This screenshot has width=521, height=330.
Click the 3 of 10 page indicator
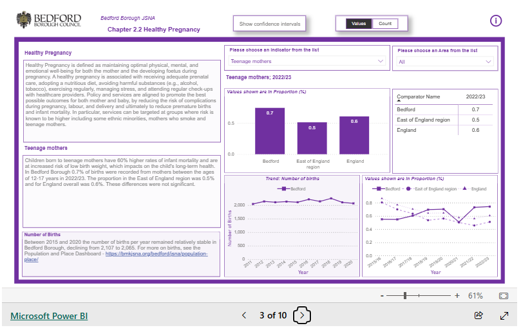pyautogui.click(x=273, y=315)
